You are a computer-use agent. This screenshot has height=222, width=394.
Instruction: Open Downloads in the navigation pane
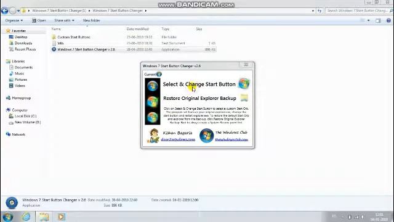coord(23,43)
